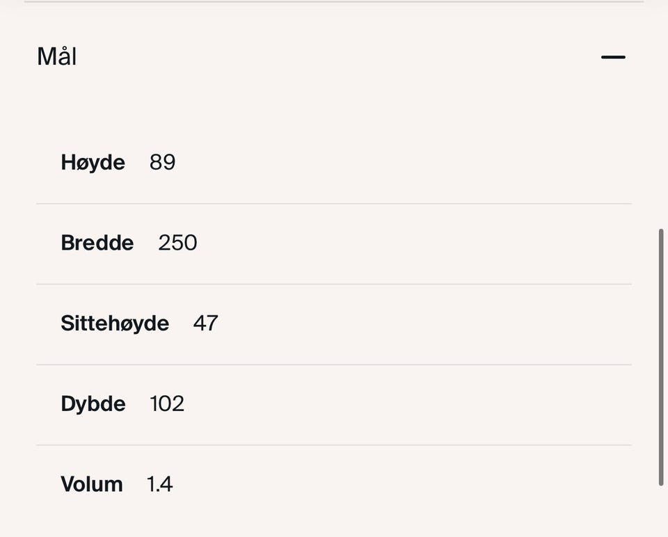Click the Høyde value 89
Image resolution: width=668 pixels, height=537 pixels.
point(162,162)
